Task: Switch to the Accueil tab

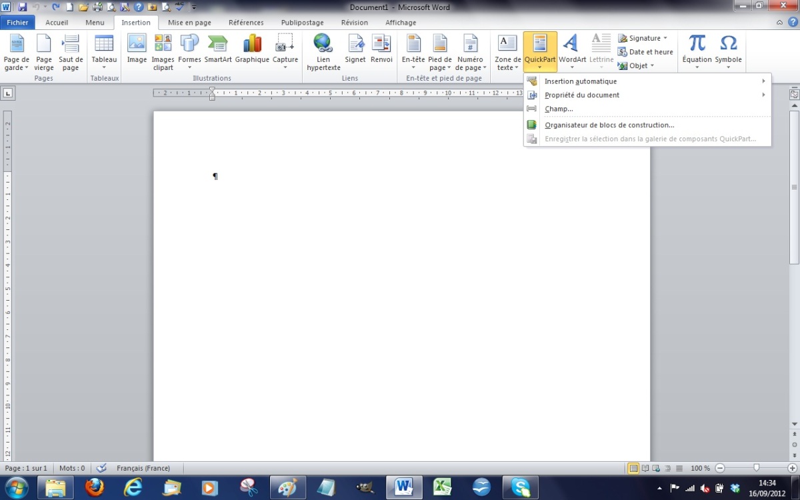Action: point(57,23)
